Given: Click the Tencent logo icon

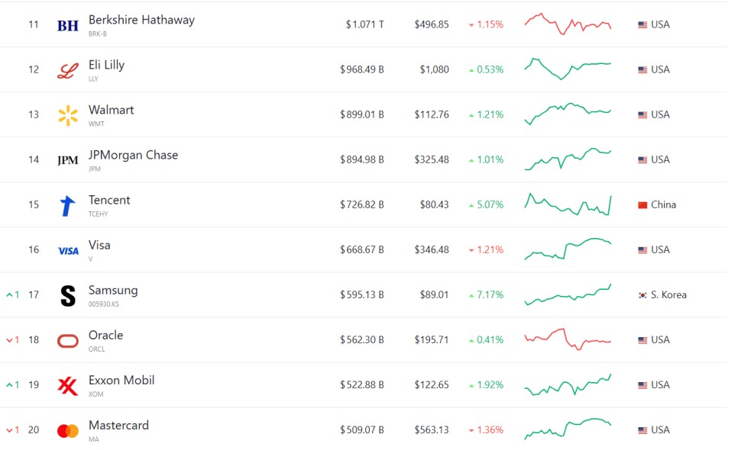Looking at the screenshot, I should pyautogui.click(x=68, y=205).
